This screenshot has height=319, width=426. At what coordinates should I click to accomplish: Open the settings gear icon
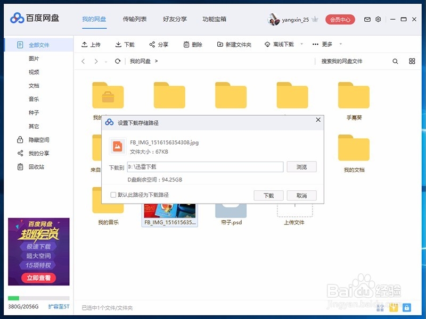click(378, 19)
